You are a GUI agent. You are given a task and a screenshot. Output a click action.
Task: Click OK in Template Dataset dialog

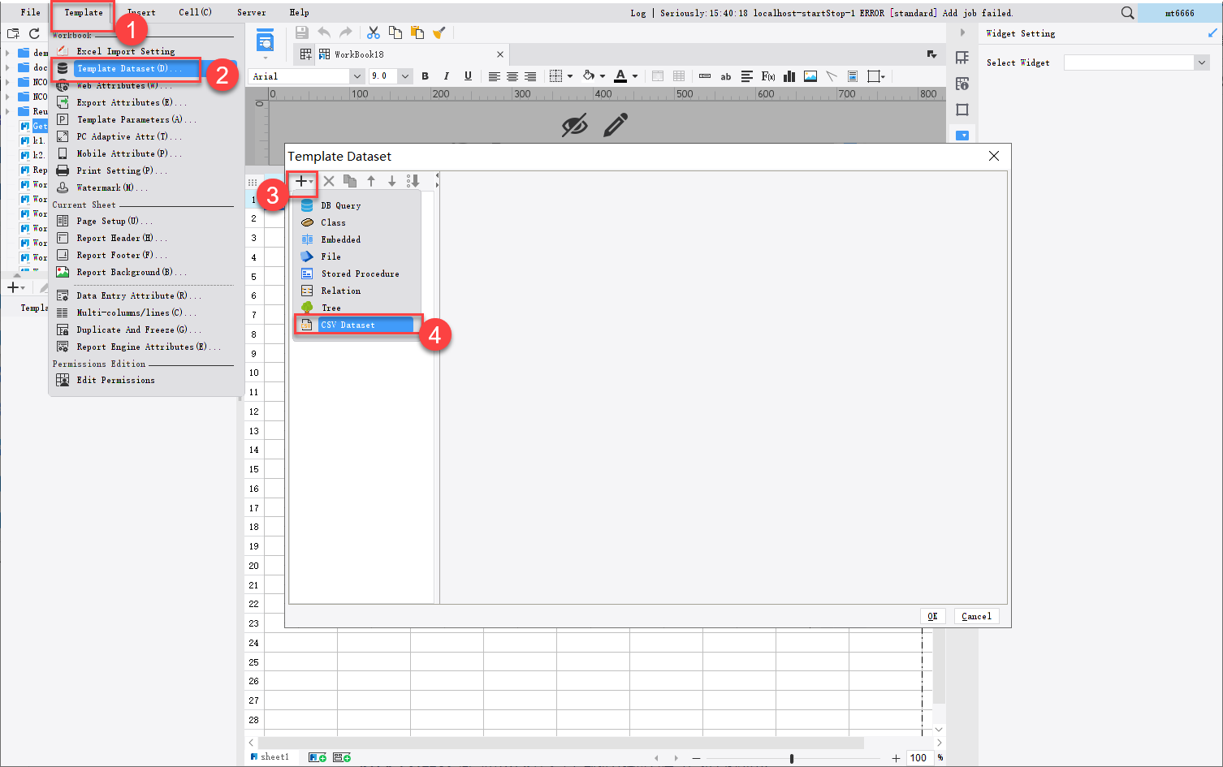[932, 616]
